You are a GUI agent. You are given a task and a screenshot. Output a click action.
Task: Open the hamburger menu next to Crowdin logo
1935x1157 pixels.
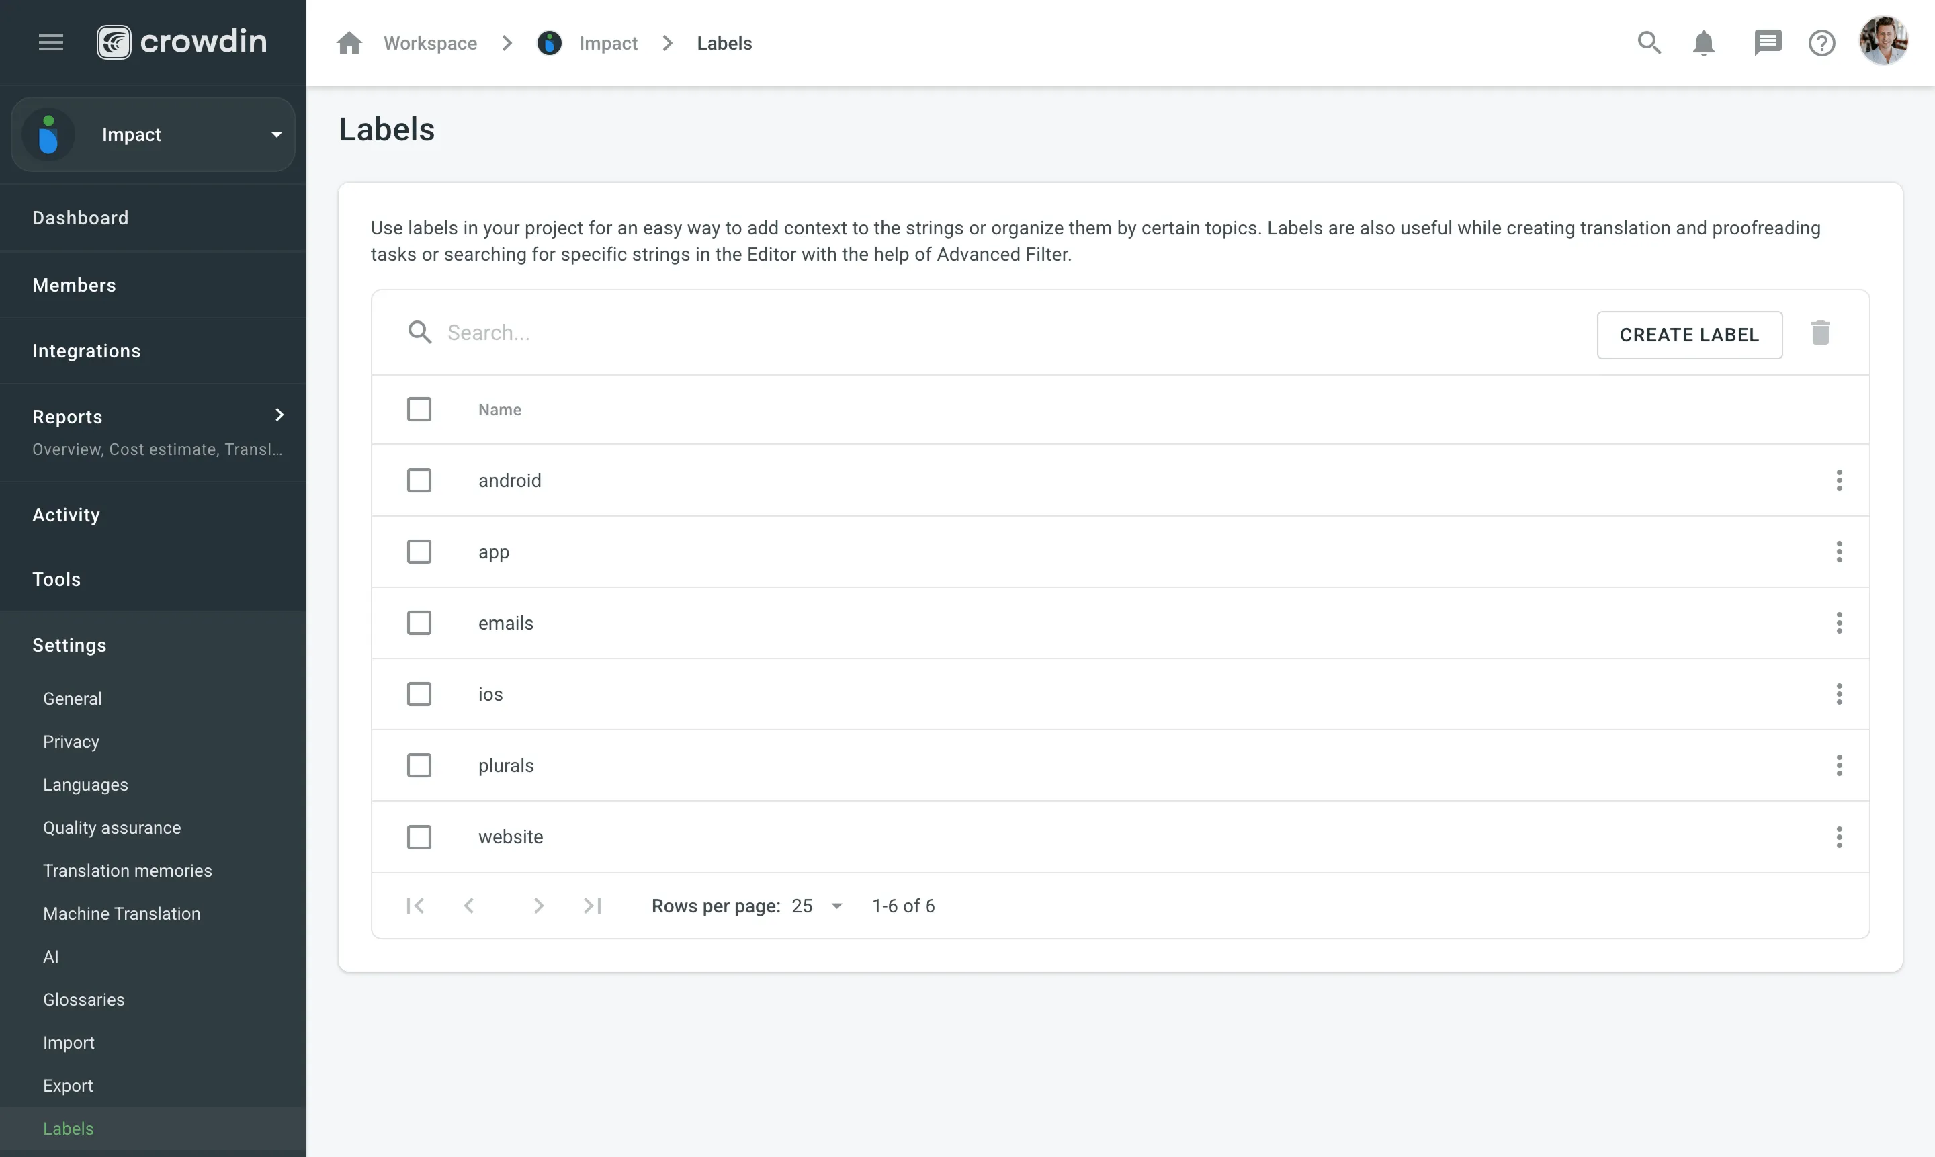pos(50,42)
